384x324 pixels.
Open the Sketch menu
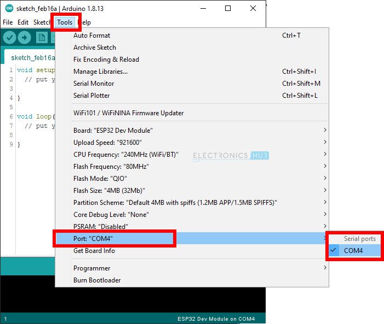42,22
